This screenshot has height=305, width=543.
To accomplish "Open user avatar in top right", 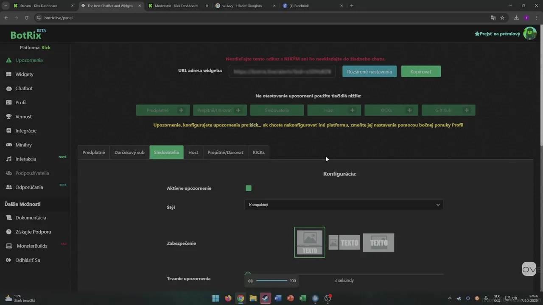I will pos(530,33).
